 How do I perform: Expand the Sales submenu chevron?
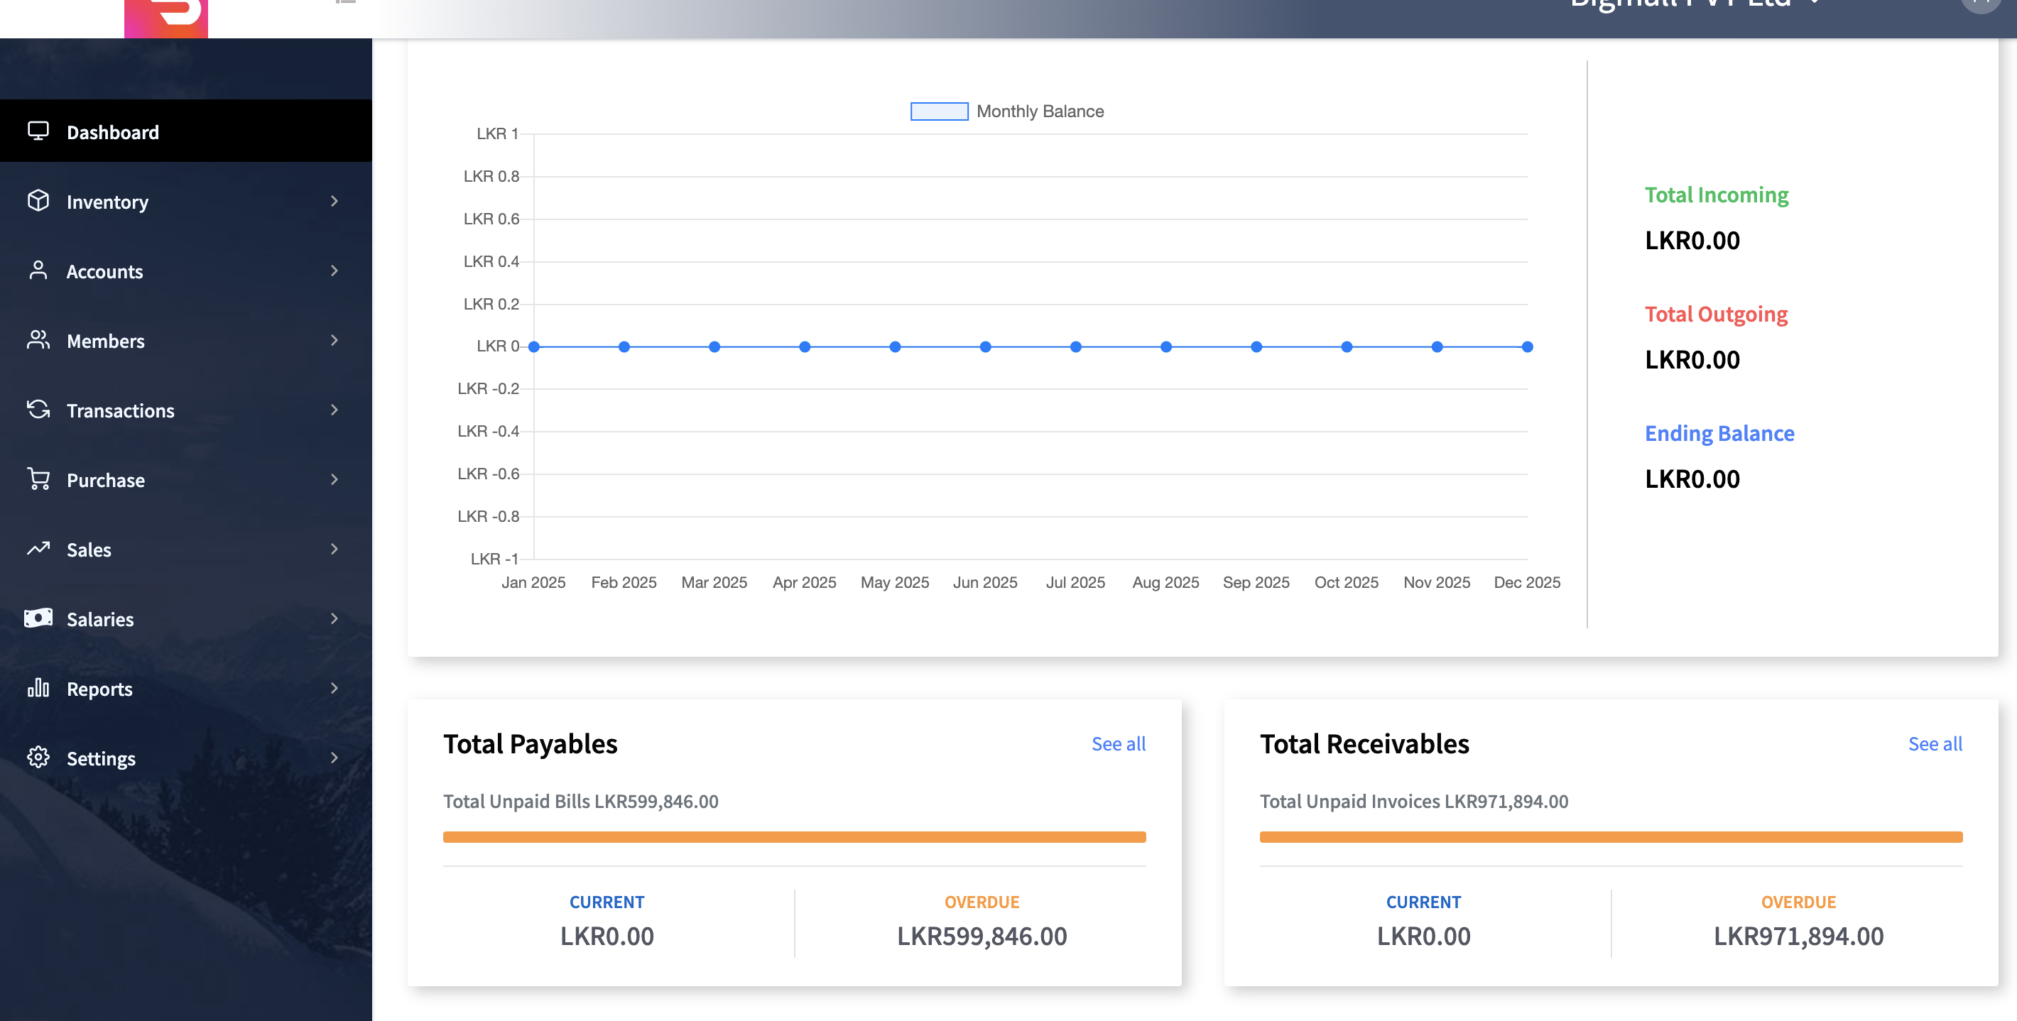[x=335, y=549]
